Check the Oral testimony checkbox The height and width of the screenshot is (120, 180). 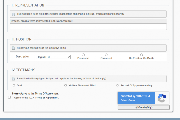point(14,85)
